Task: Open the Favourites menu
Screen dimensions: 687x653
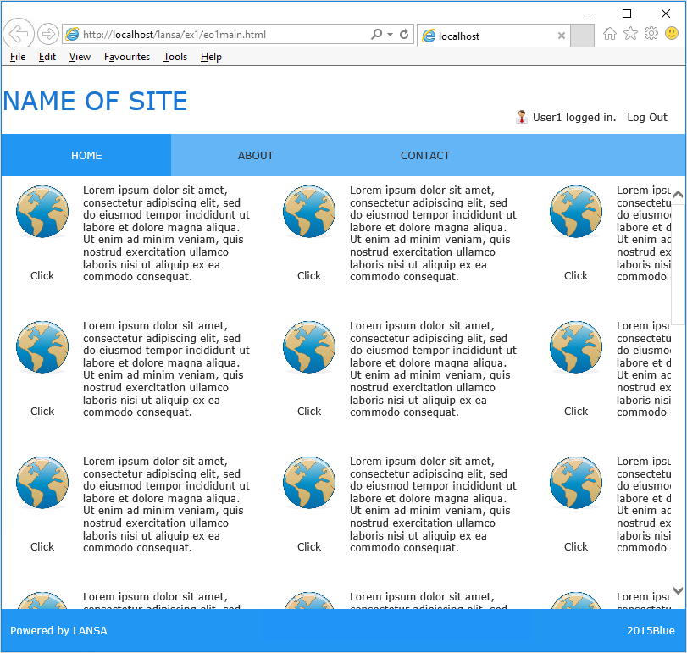Action: click(x=126, y=57)
